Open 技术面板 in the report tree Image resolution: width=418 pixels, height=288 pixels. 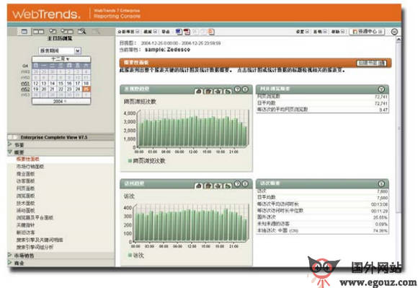tap(26, 203)
